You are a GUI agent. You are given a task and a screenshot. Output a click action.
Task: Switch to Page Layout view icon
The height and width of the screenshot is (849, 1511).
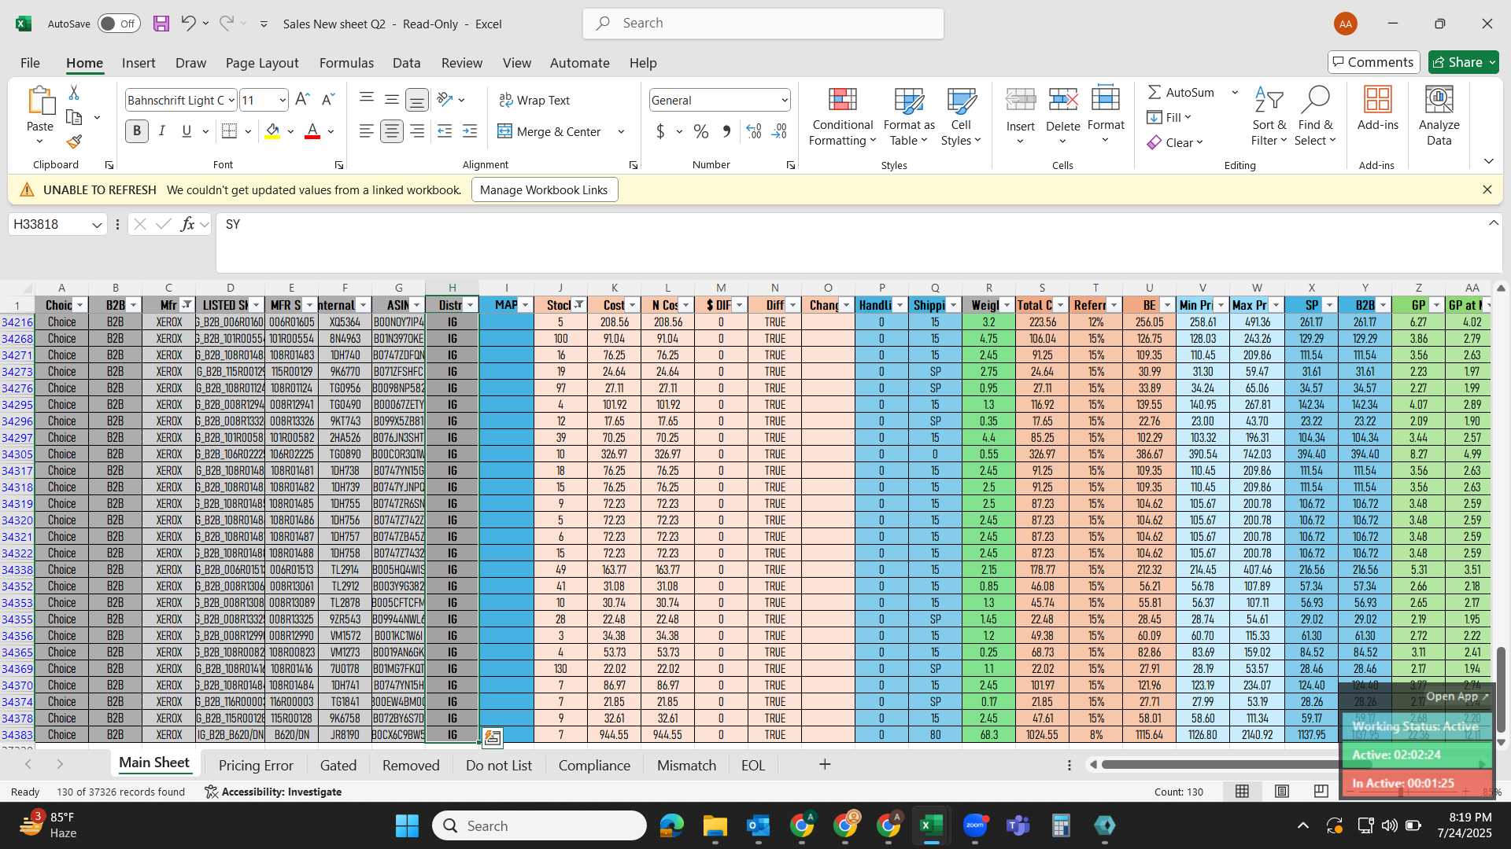point(1282,792)
